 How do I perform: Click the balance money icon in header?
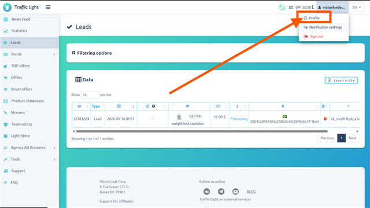pos(291,7)
